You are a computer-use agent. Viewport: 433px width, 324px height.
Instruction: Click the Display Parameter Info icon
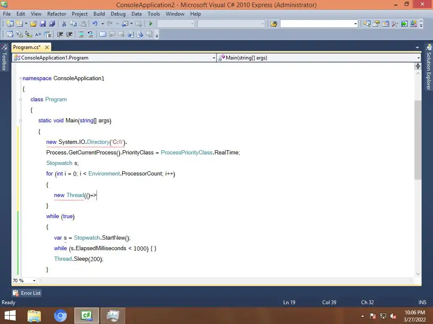(19, 34)
